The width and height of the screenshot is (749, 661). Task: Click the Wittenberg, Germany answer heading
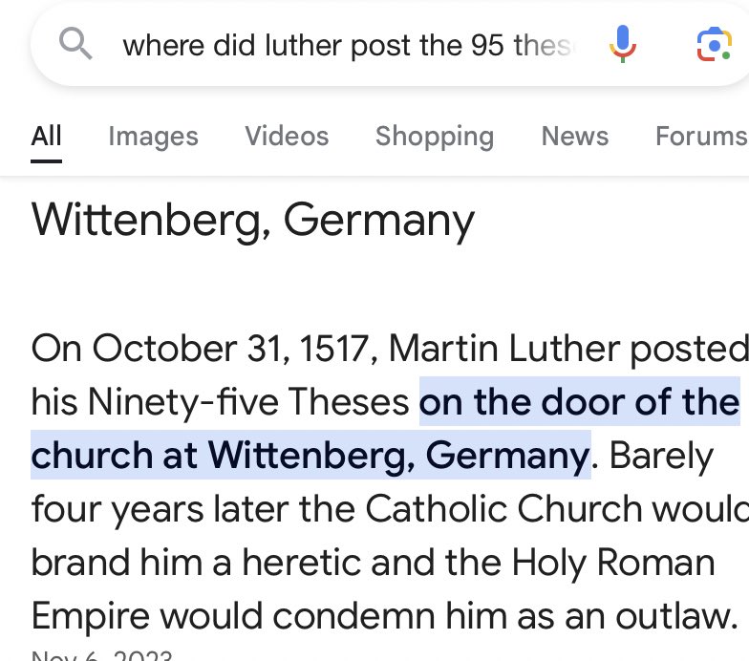(252, 221)
